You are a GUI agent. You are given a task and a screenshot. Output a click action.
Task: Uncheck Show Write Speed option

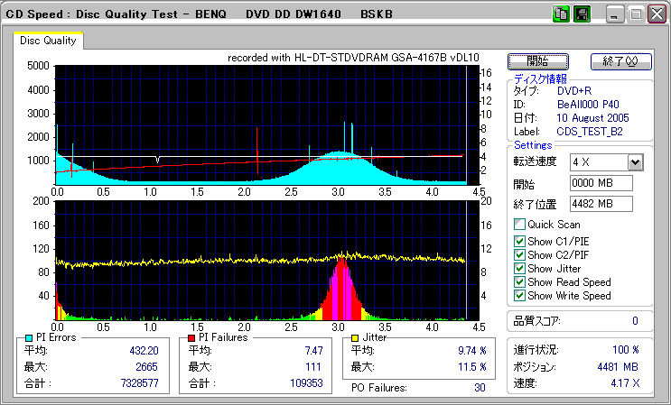(x=519, y=295)
